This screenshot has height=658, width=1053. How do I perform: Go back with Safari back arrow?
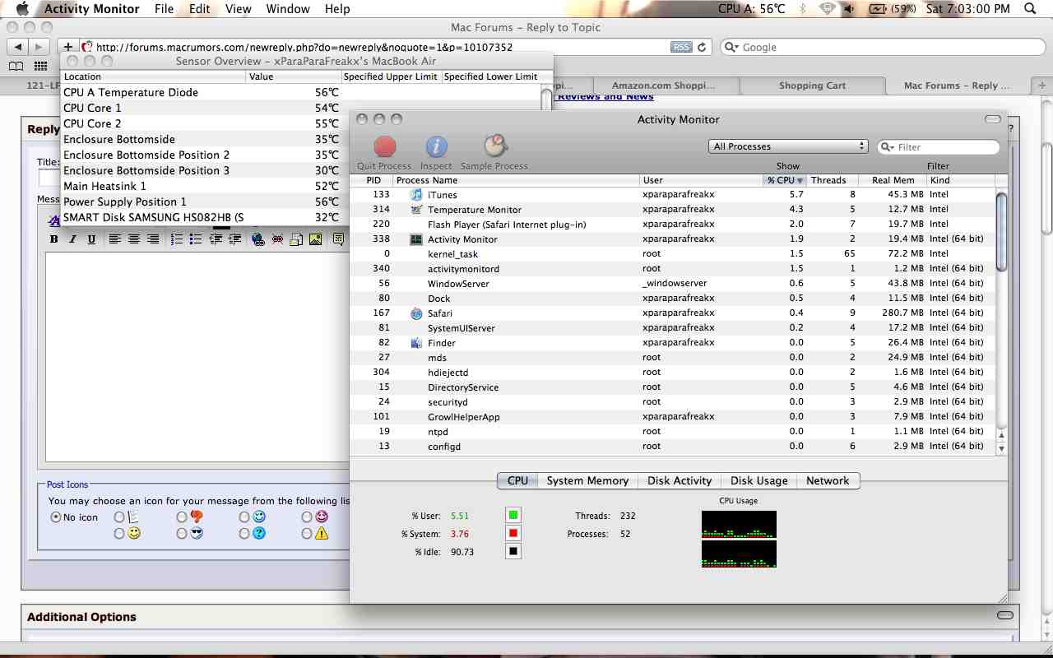point(18,47)
